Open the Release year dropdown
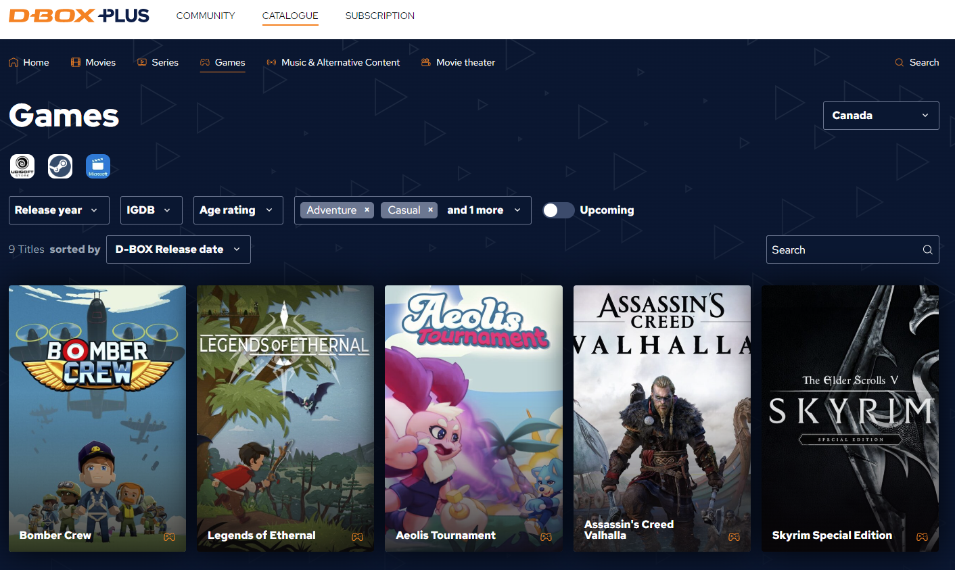Viewport: 955px width, 570px height. (59, 210)
